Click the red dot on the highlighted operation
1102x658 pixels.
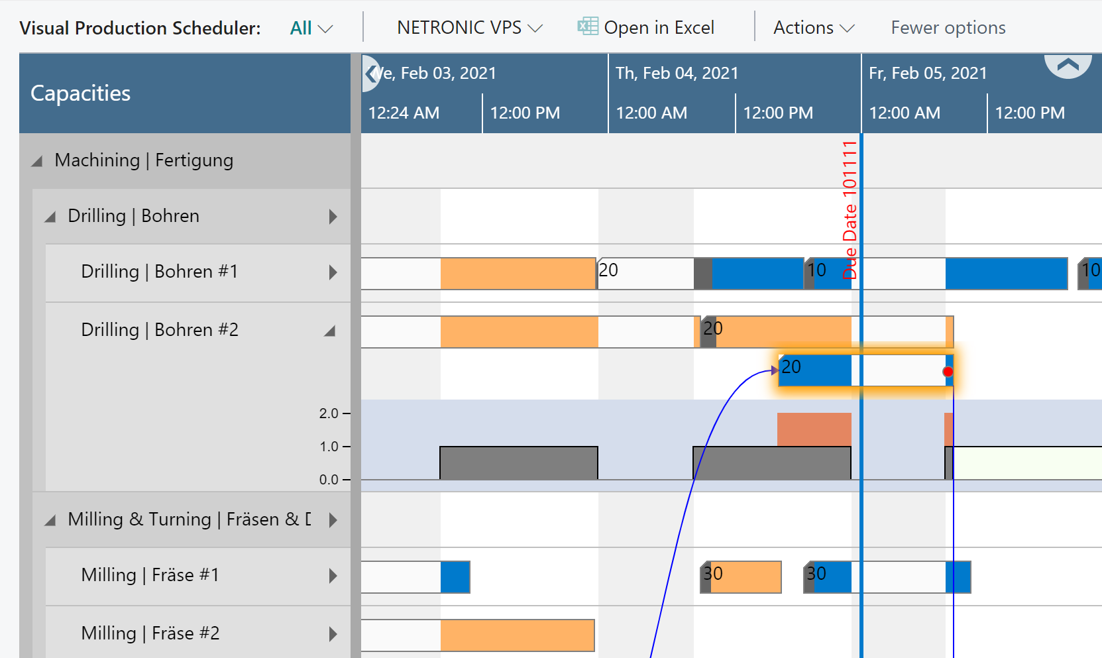click(948, 372)
